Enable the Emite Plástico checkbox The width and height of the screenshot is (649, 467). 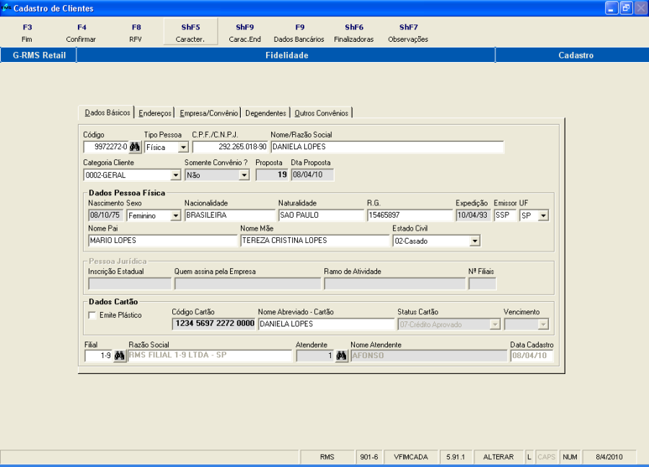[92, 315]
